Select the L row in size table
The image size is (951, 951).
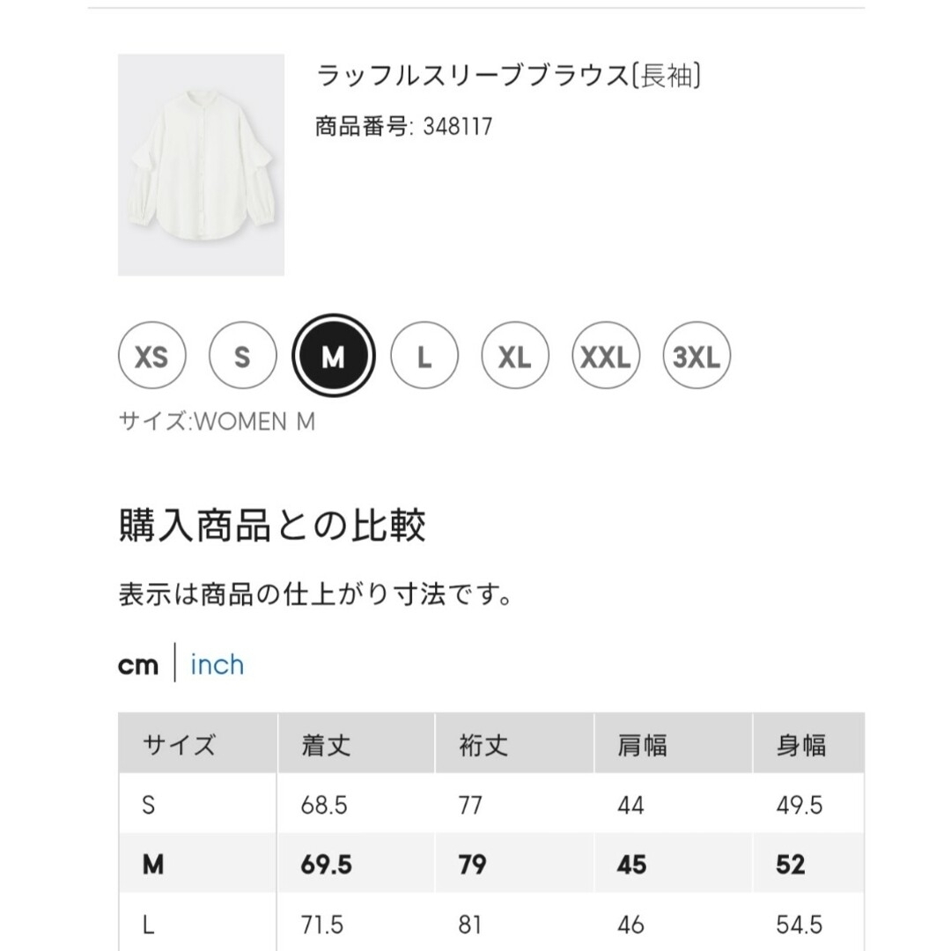pyautogui.click(x=491, y=922)
